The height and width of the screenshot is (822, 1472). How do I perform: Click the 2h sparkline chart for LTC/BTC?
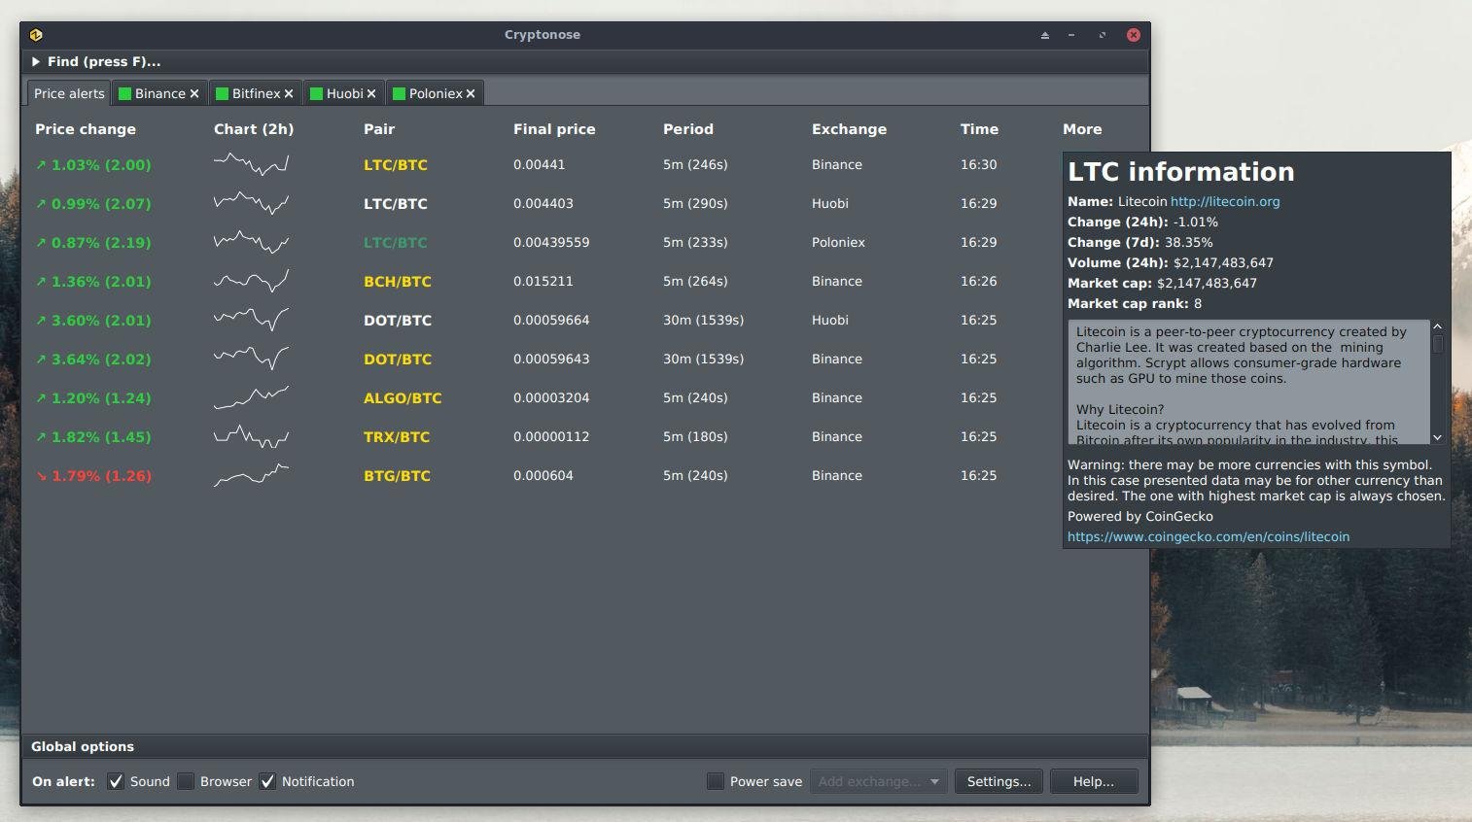(251, 164)
